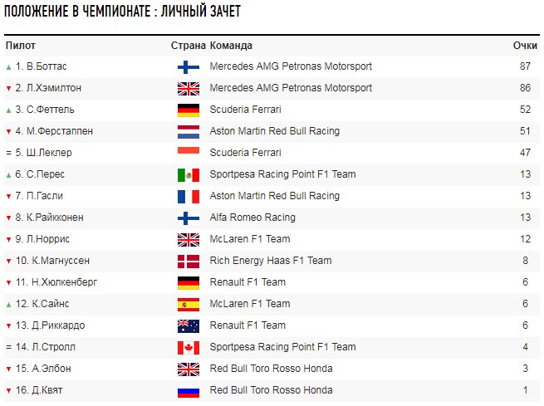This screenshot has height=406, width=544.
Task: Select Rich Energy Haas F1 Team
Action: point(270,261)
